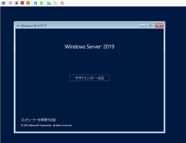
Task: Click the grayed-out enhanced session icon
Action: click(x=62, y=3)
